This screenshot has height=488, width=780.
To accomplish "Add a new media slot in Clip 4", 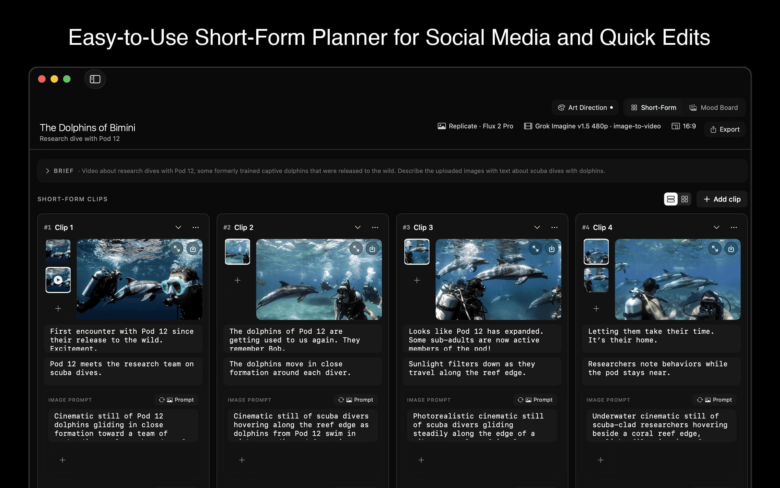I will coord(596,309).
